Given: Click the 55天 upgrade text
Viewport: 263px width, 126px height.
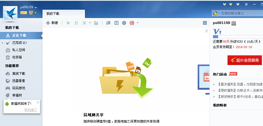Looking at the screenshot, I should click(226, 42).
